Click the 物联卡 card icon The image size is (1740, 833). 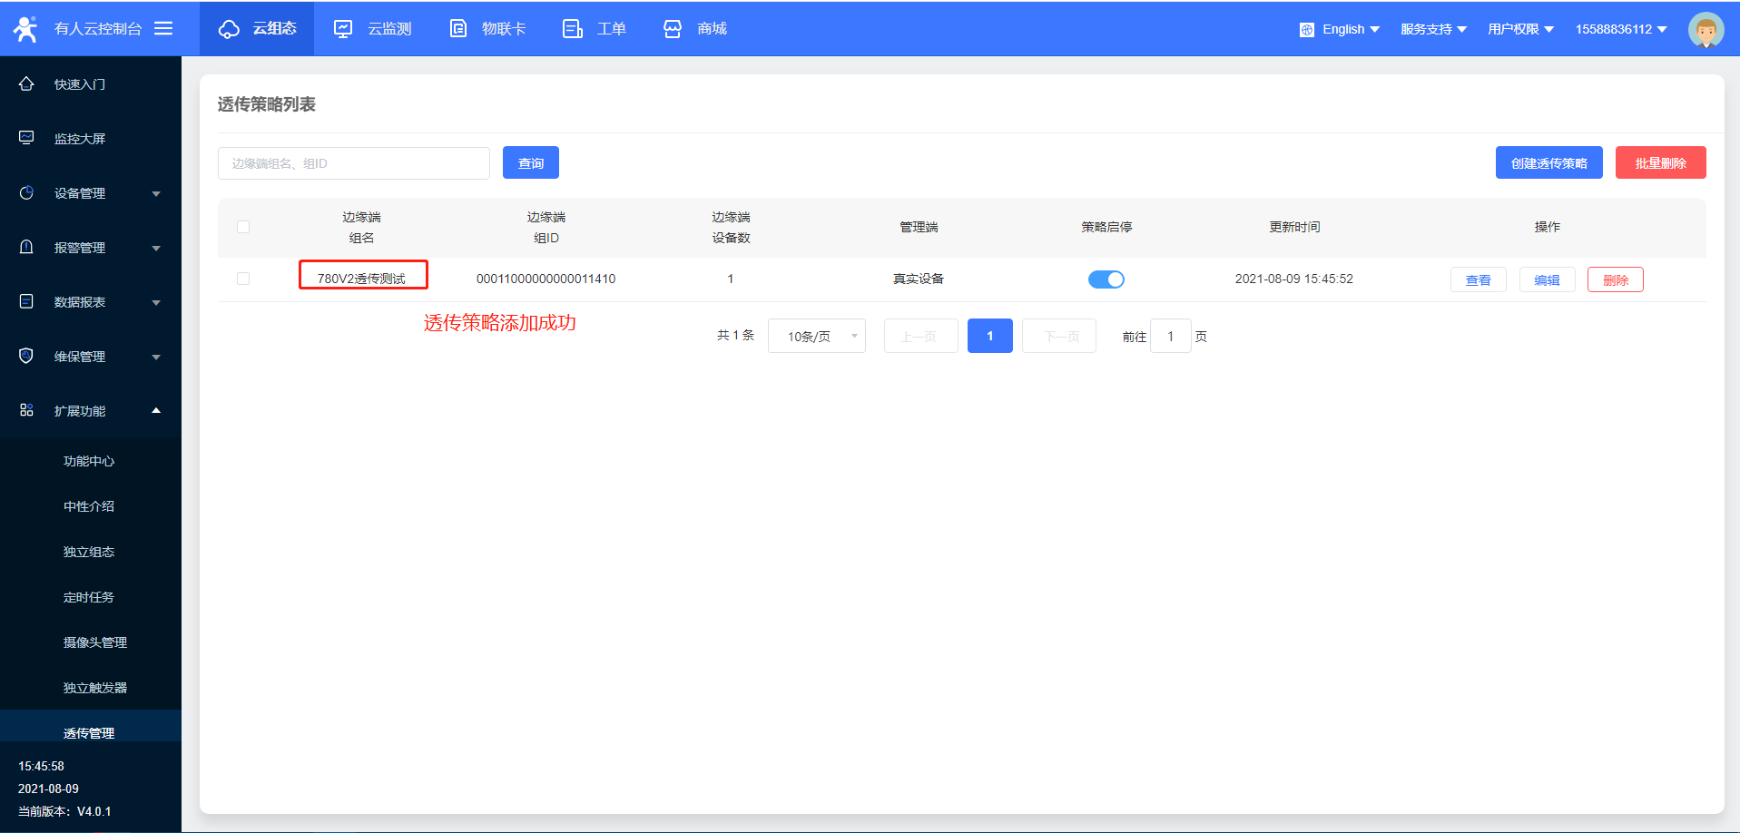[458, 29]
